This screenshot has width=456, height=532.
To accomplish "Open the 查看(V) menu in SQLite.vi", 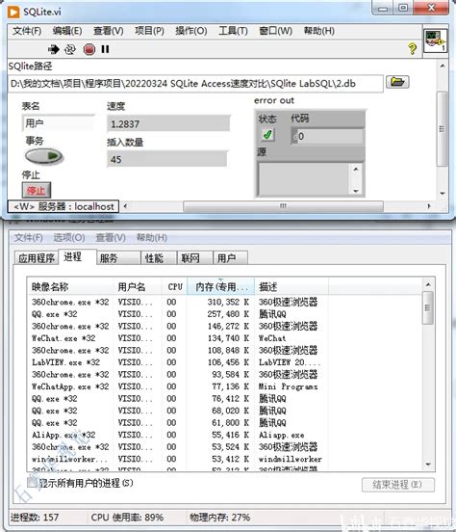I will [x=109, y=31].
